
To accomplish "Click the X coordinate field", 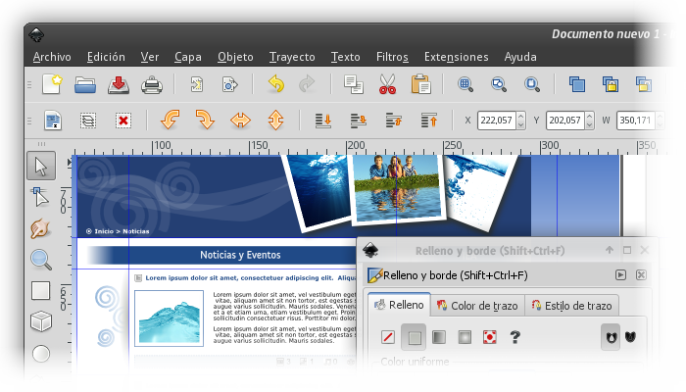I will pyautogui.click(x=497, y=121).
